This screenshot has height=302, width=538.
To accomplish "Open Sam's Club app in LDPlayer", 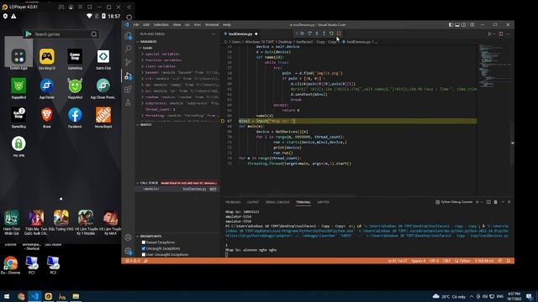I will pyautogui.click(x=103, y=59).
